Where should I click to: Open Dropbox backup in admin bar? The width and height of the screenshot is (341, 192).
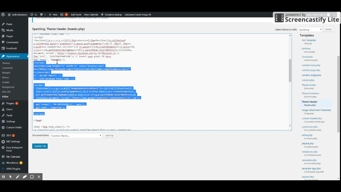point(111,15)
